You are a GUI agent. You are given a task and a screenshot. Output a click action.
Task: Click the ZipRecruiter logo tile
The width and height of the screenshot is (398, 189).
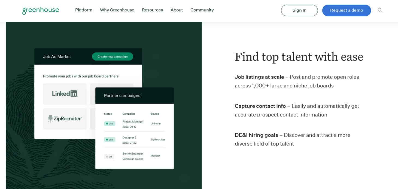[65, 119]
